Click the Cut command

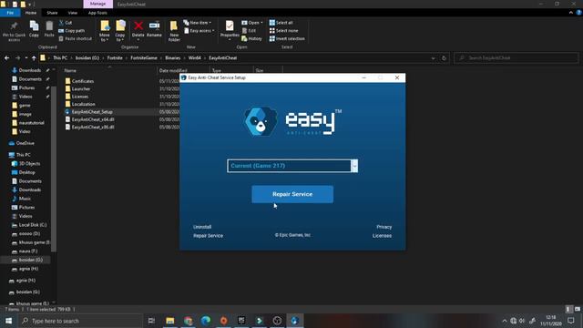(x=66, y=23)
